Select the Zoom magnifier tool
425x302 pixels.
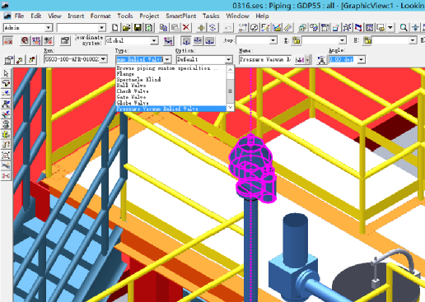pyautogui.click(x=404, y=27)
